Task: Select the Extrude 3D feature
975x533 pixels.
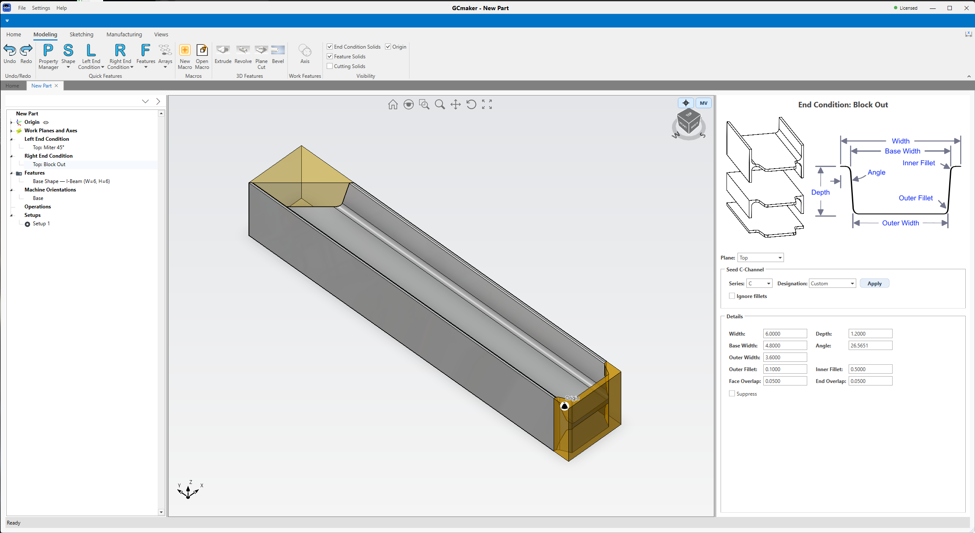Action: [223, 54]
